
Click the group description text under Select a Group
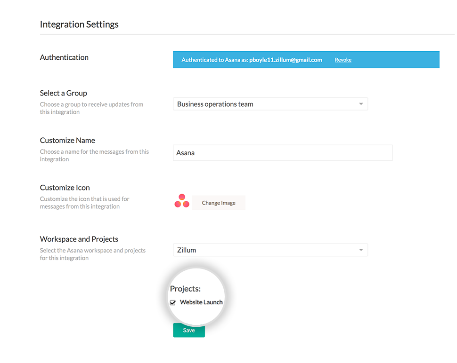(91, 108)
